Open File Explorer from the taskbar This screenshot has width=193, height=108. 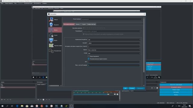(x=22, y=106)
